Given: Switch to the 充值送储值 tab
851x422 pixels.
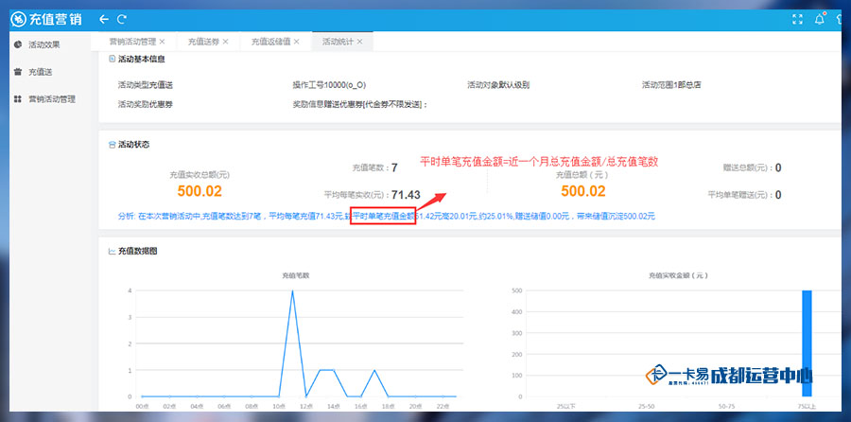Looking at the screenshot, I should (270, 42).
